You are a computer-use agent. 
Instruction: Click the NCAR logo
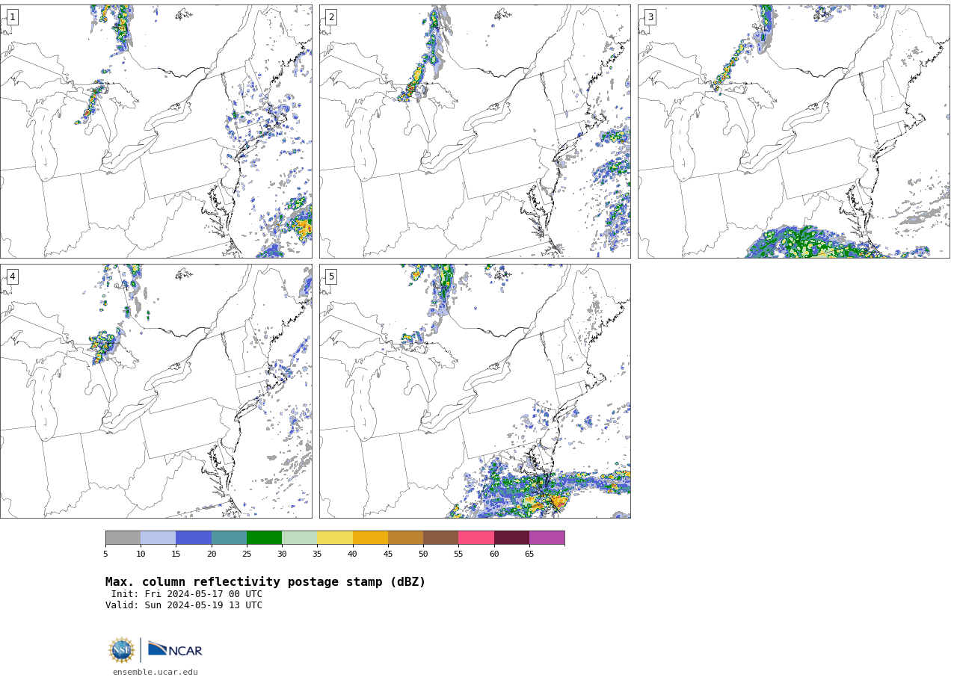click(175, 650)
